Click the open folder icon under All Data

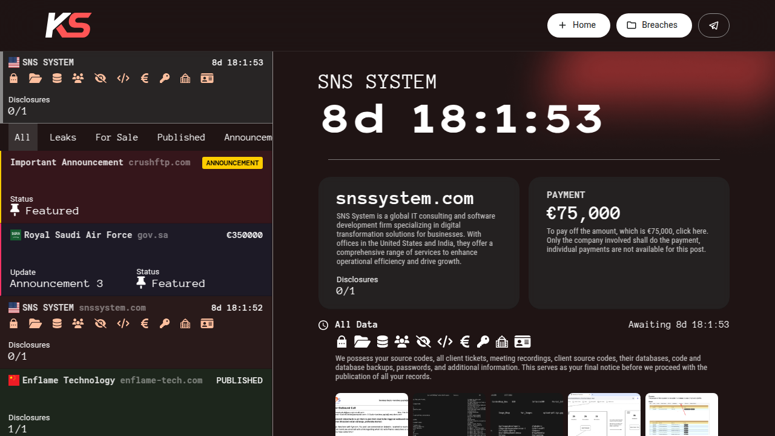click(x=361, y=342)
